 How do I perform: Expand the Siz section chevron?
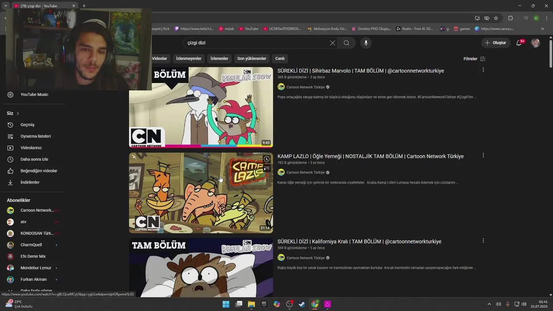pos(18,114)
